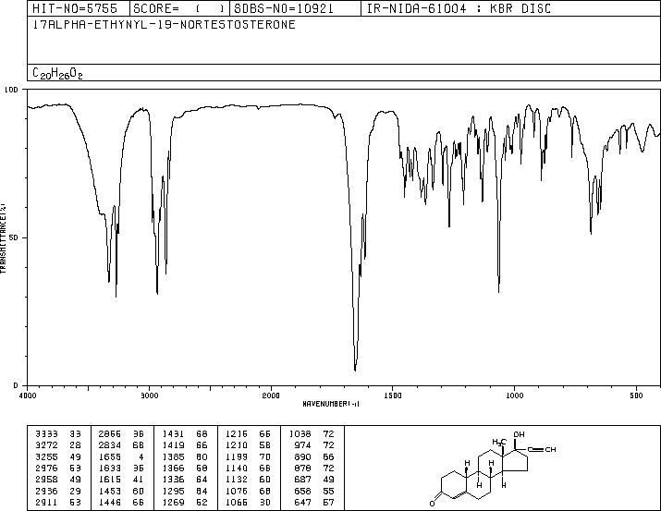Click the 3255 wavenumber in the peak table
This screenshot has width=661, height=511.
47,457
